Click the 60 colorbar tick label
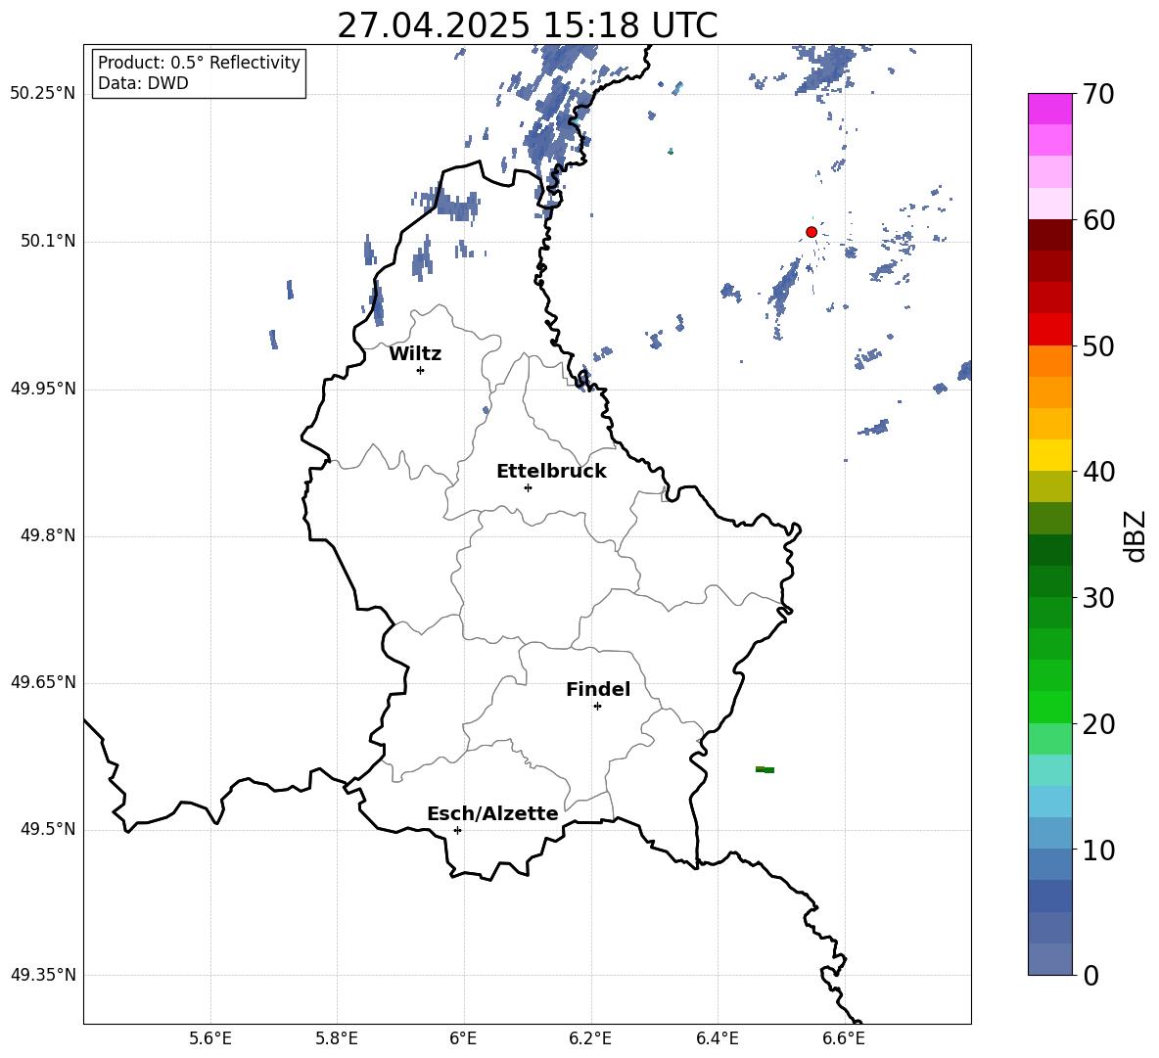 coord(1098,220)
